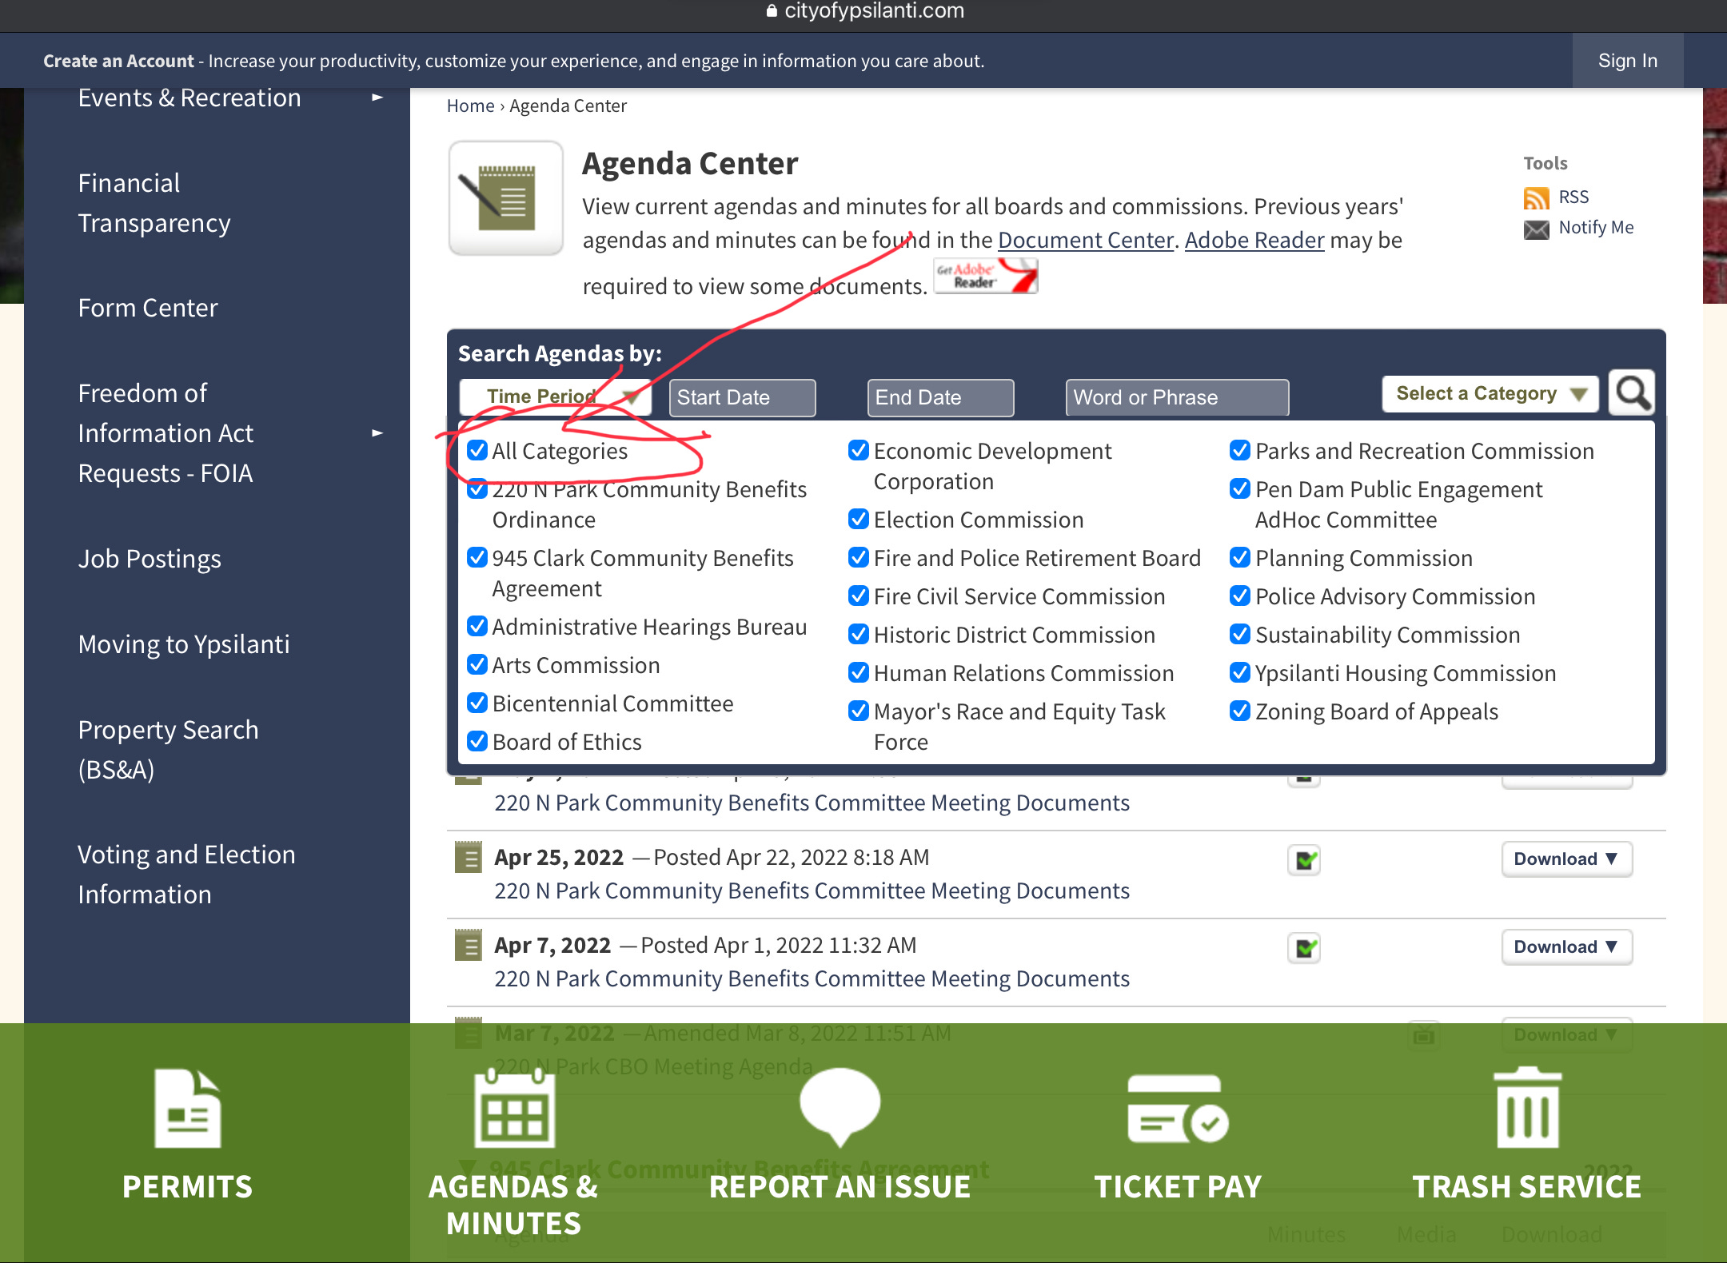Click the Trash Service bin icon
Screen dimensions: 1727x1263
coord(1527,1108)
